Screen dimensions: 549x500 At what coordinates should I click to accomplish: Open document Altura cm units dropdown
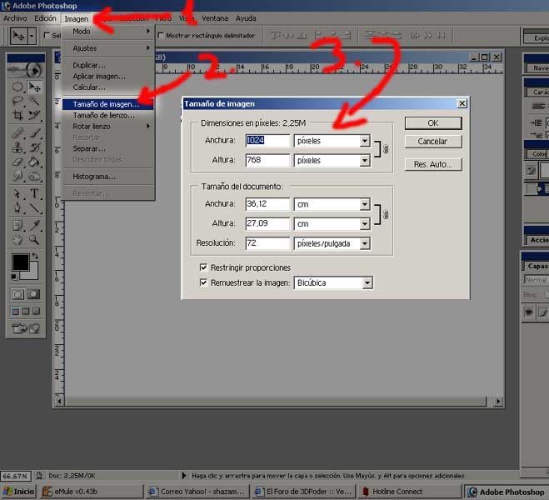coord(365,223)
